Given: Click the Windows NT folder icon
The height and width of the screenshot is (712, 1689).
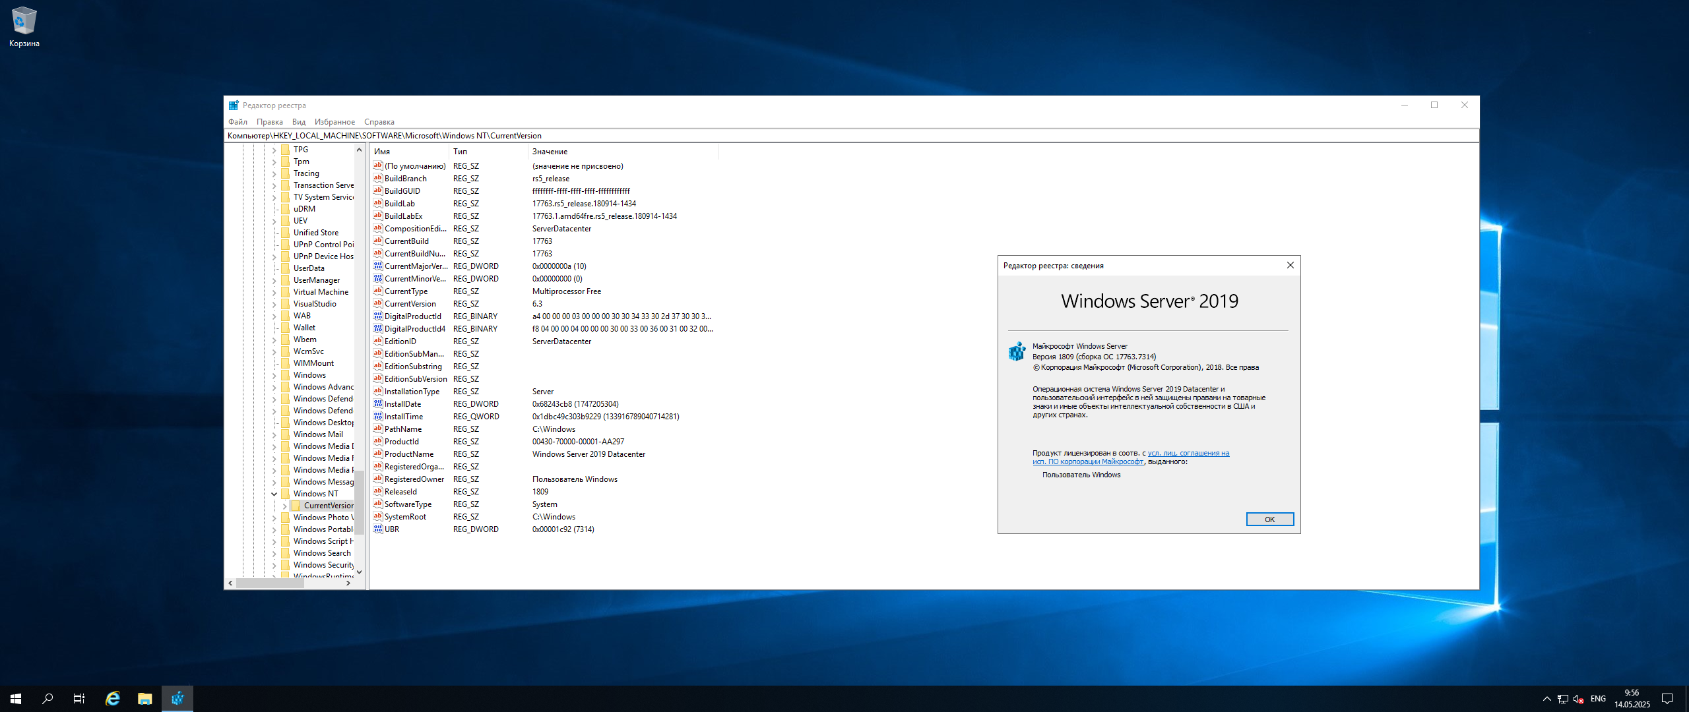Looking at the screenshot, I should 286,494.
